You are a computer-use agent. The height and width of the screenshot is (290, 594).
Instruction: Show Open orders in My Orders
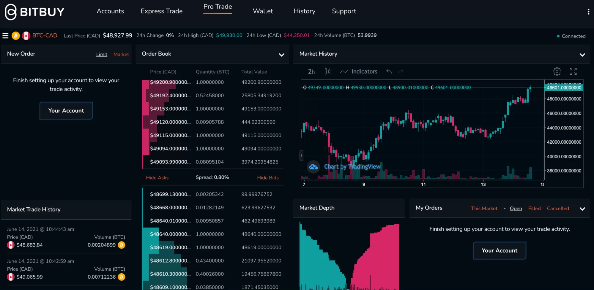(516, 209)
